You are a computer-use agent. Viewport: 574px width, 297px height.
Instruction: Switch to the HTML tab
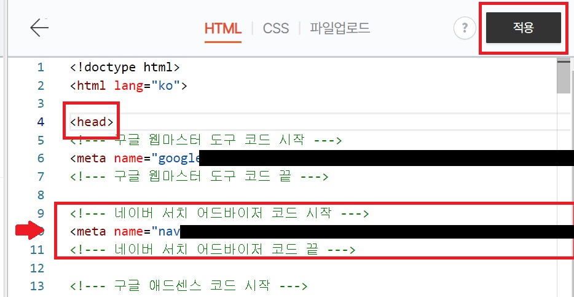[x=223, y=28]
